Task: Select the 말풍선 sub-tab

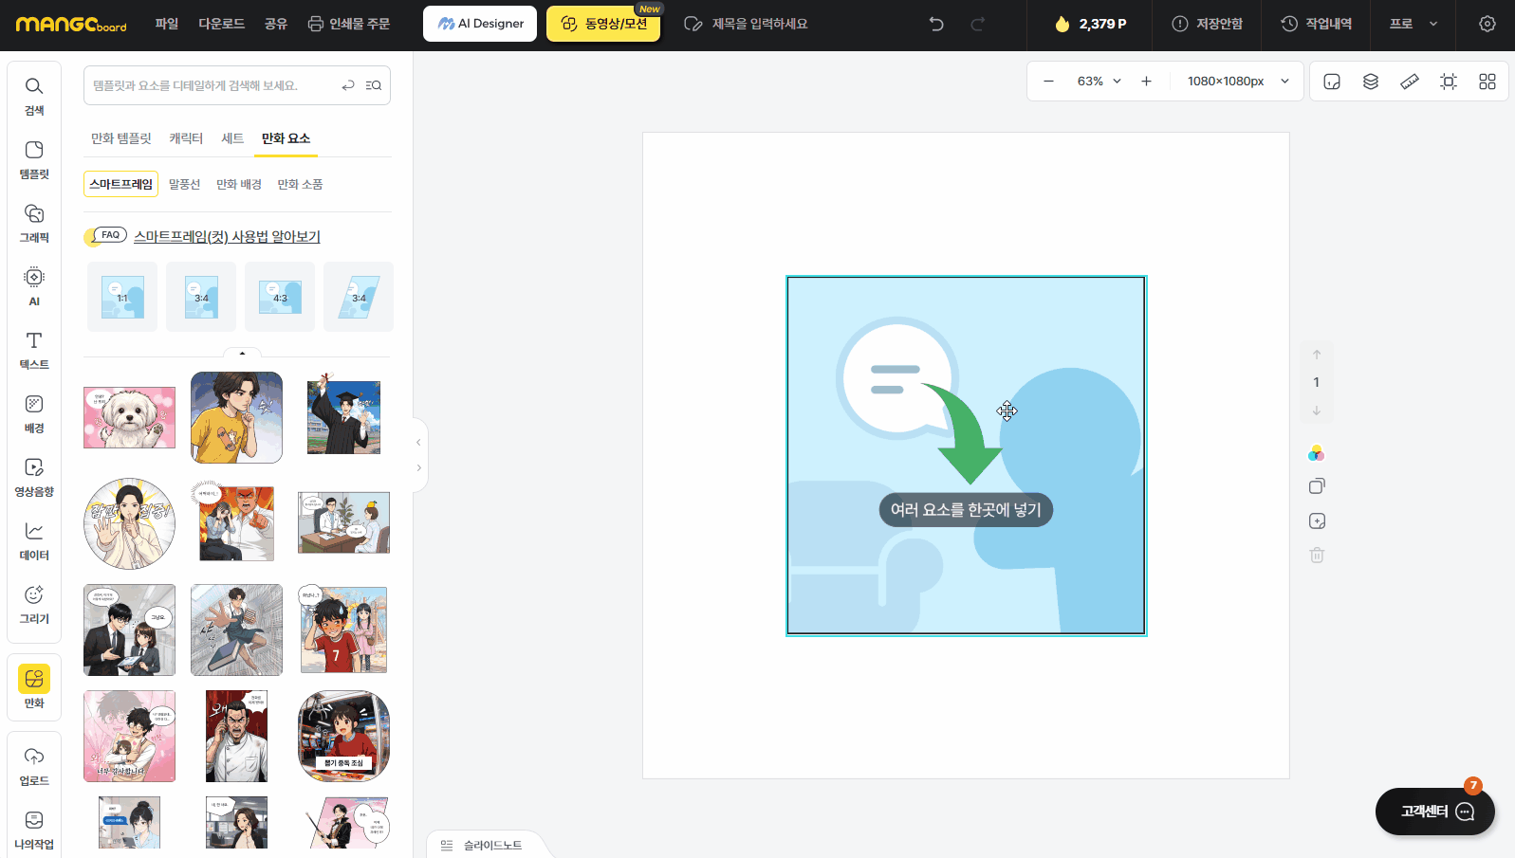Action: (184, 184)
